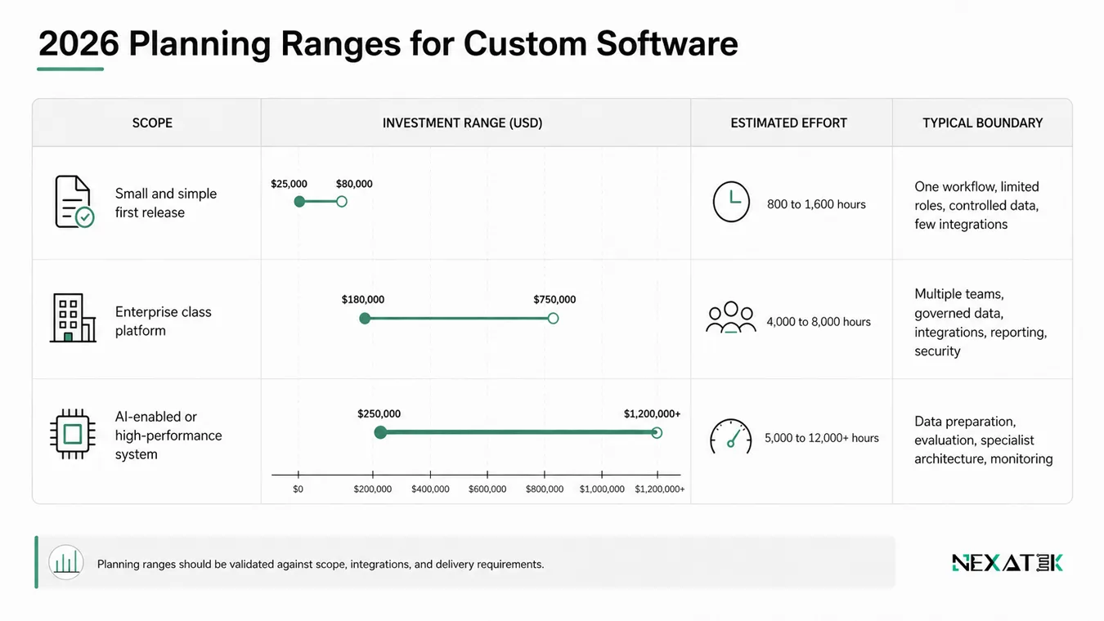The width and height of the screenshot is (1104, 621).
Task: Click the AI chip processor icon
Action: pos(73,432)
